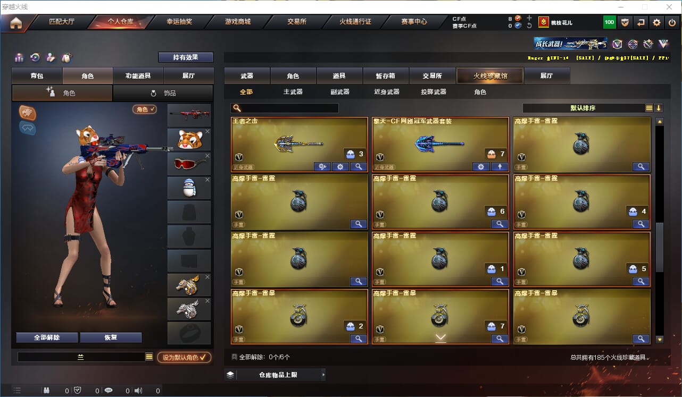The height and width of the screenshot is (397, 682).
Task: Click the item list vertical scrollbar
Action: tap(660, 232)
